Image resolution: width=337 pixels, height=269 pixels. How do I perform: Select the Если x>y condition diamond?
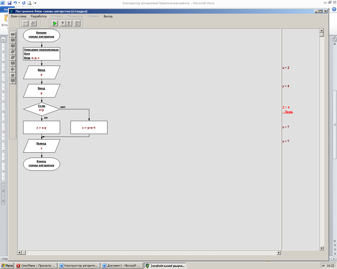click(42, 109)
